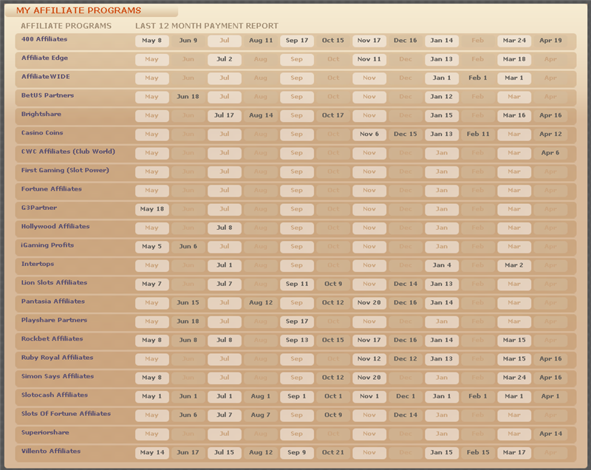This screenshot has width=591, height=470.
Task: Click "May 5" in the iGaming Profits row
Action: 152,247
